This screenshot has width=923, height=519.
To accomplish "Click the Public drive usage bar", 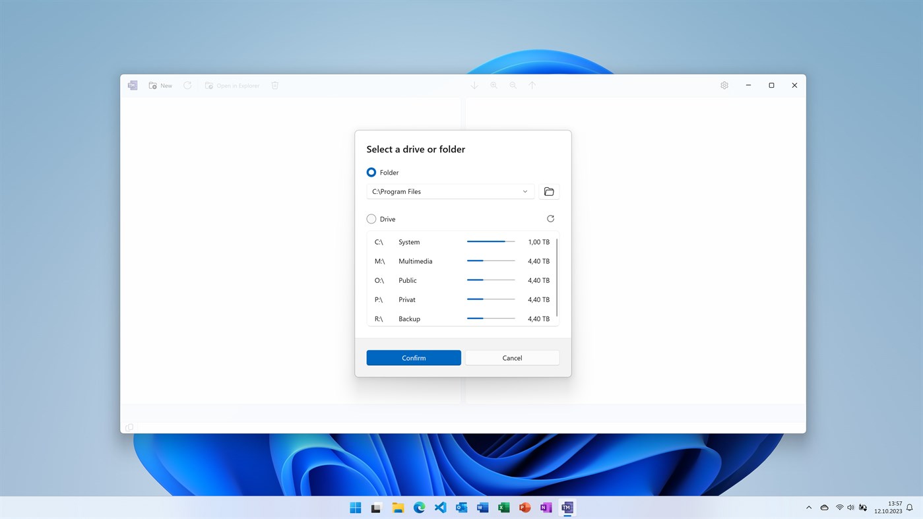I will (x=491, y=280).
